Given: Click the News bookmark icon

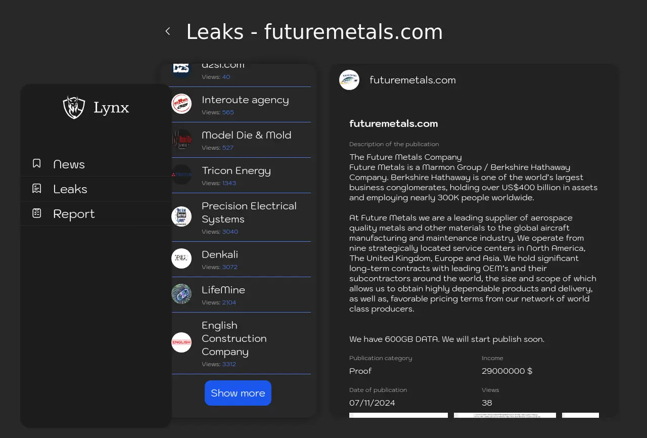Looking at the screenshot, I should 37,163.
